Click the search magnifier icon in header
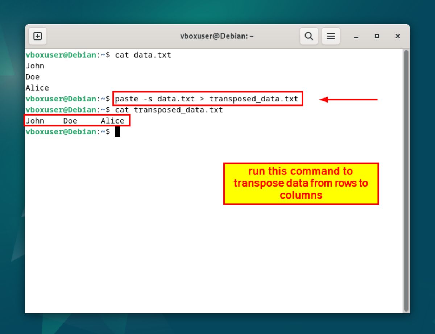Screen dimensions: 435x334 point(309,36)
